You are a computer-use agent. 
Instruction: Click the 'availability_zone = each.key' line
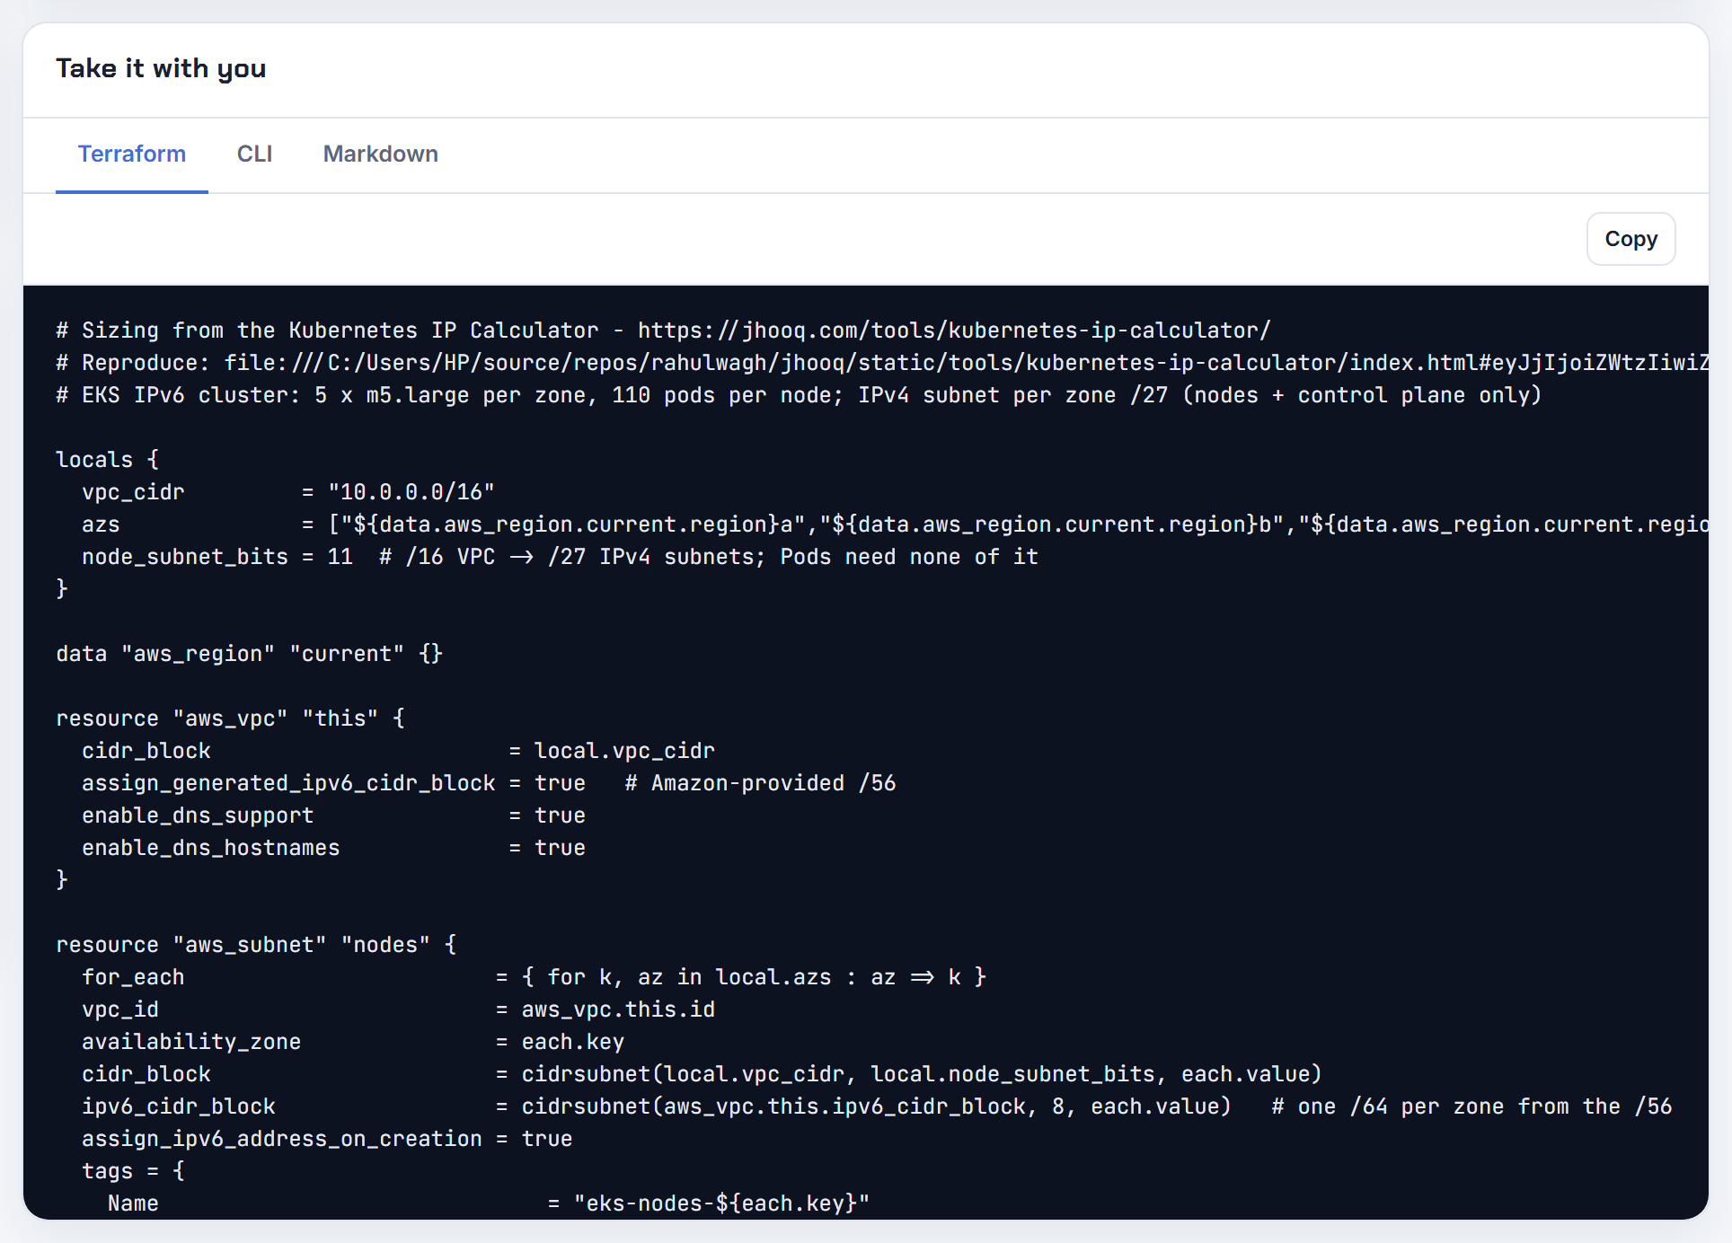coord(353,1042)
